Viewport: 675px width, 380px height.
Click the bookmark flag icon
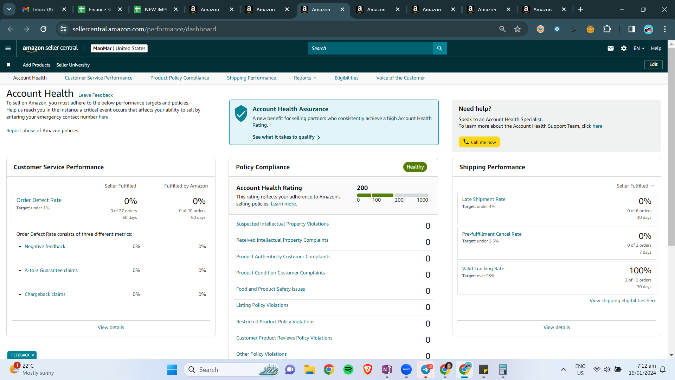[8, 65]
